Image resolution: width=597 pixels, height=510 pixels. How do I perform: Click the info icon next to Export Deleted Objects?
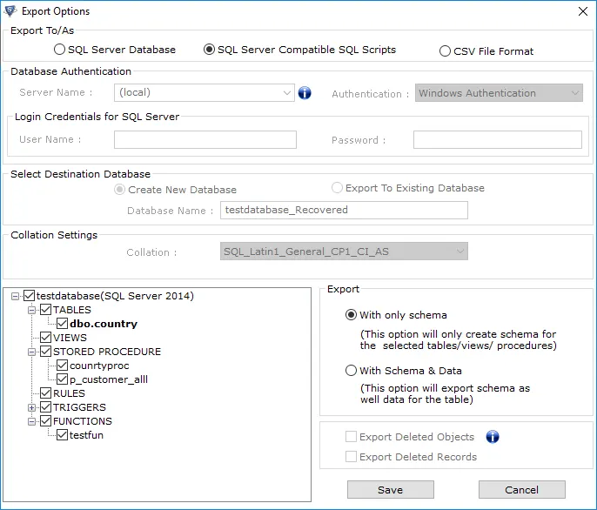(x=493, y=437)
